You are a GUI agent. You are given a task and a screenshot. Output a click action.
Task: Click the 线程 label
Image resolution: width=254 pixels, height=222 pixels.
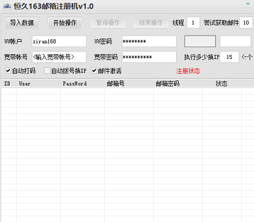[x=178, y=23]
